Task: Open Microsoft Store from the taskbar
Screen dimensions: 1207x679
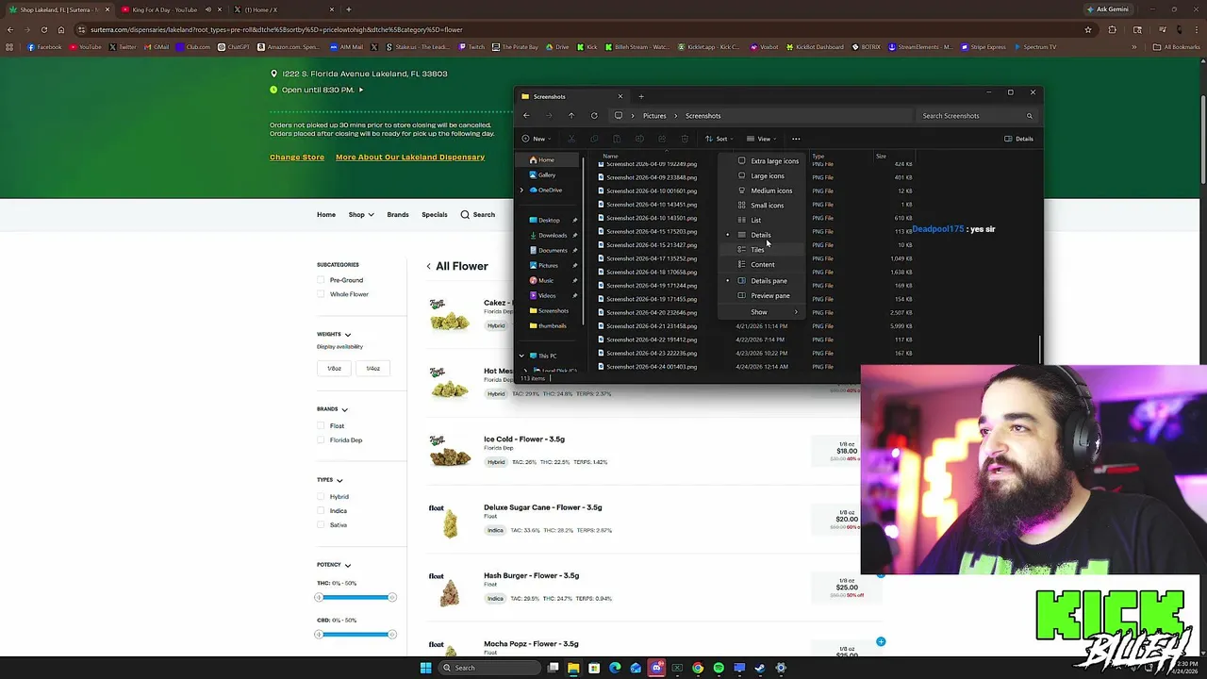Action: (594, 668)
